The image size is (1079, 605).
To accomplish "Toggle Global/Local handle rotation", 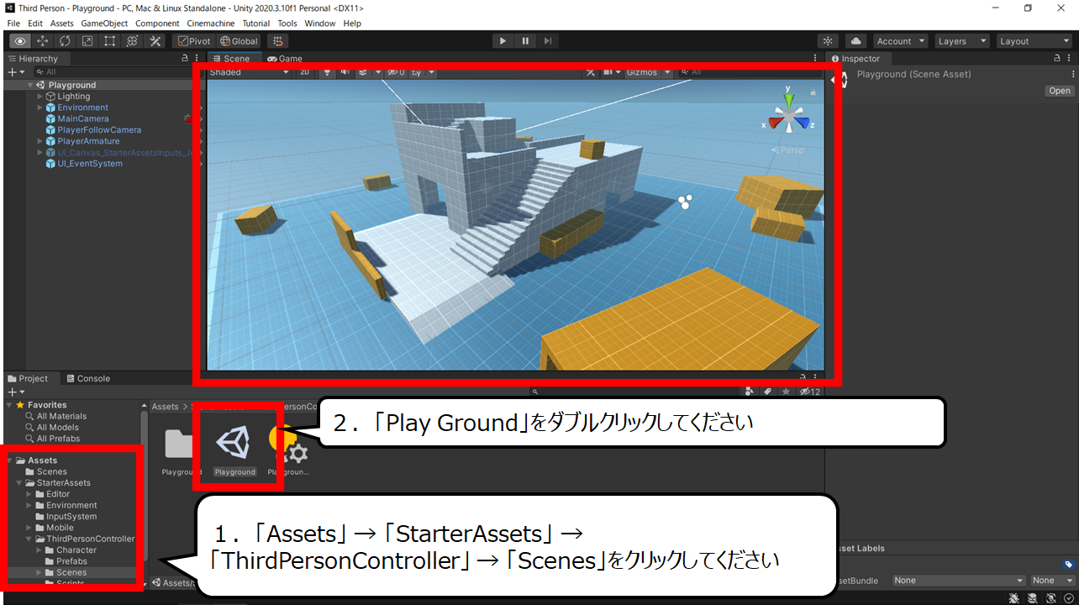I will (239, 40).
